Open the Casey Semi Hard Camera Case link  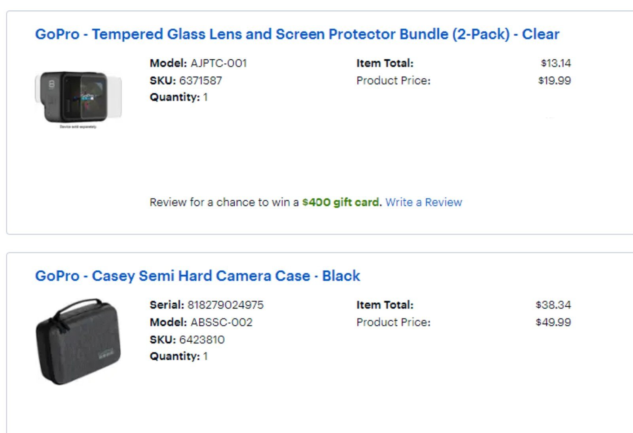pyautogui.click(x=197, y=276)
